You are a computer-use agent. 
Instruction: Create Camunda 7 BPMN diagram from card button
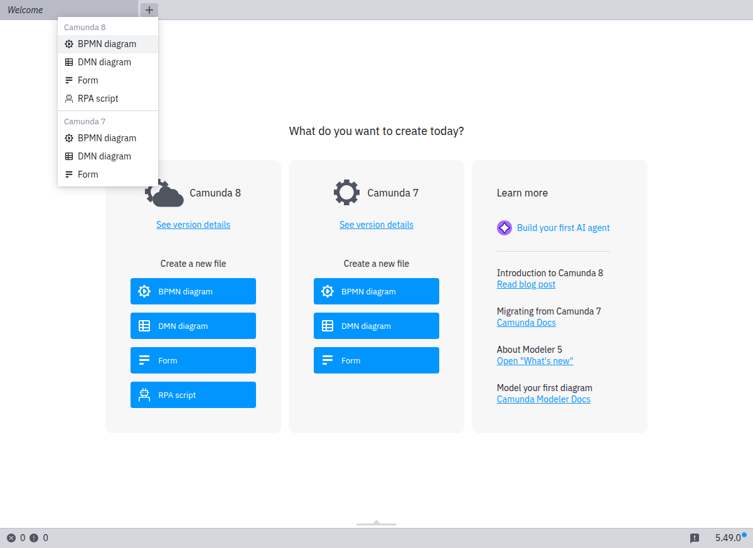click(376, 291)
